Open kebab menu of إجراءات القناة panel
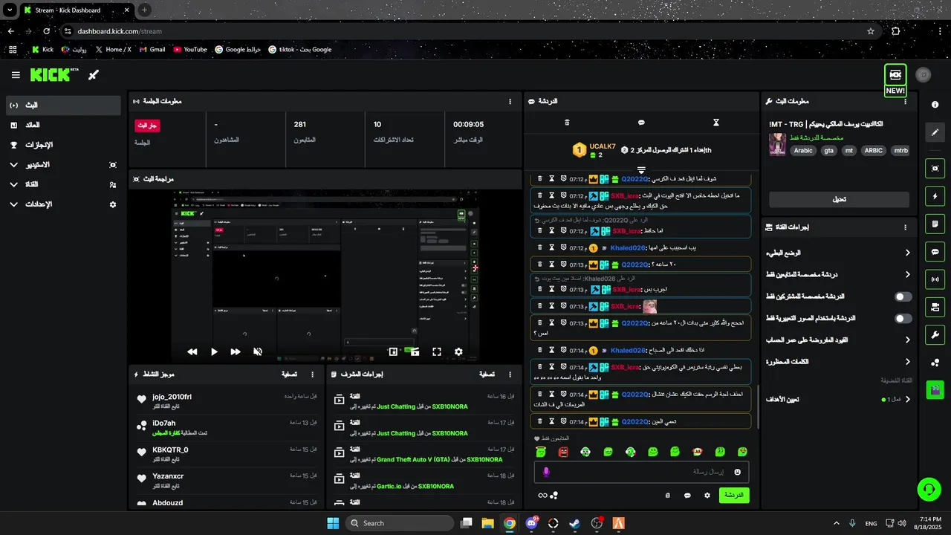 [x=905, y=227]
